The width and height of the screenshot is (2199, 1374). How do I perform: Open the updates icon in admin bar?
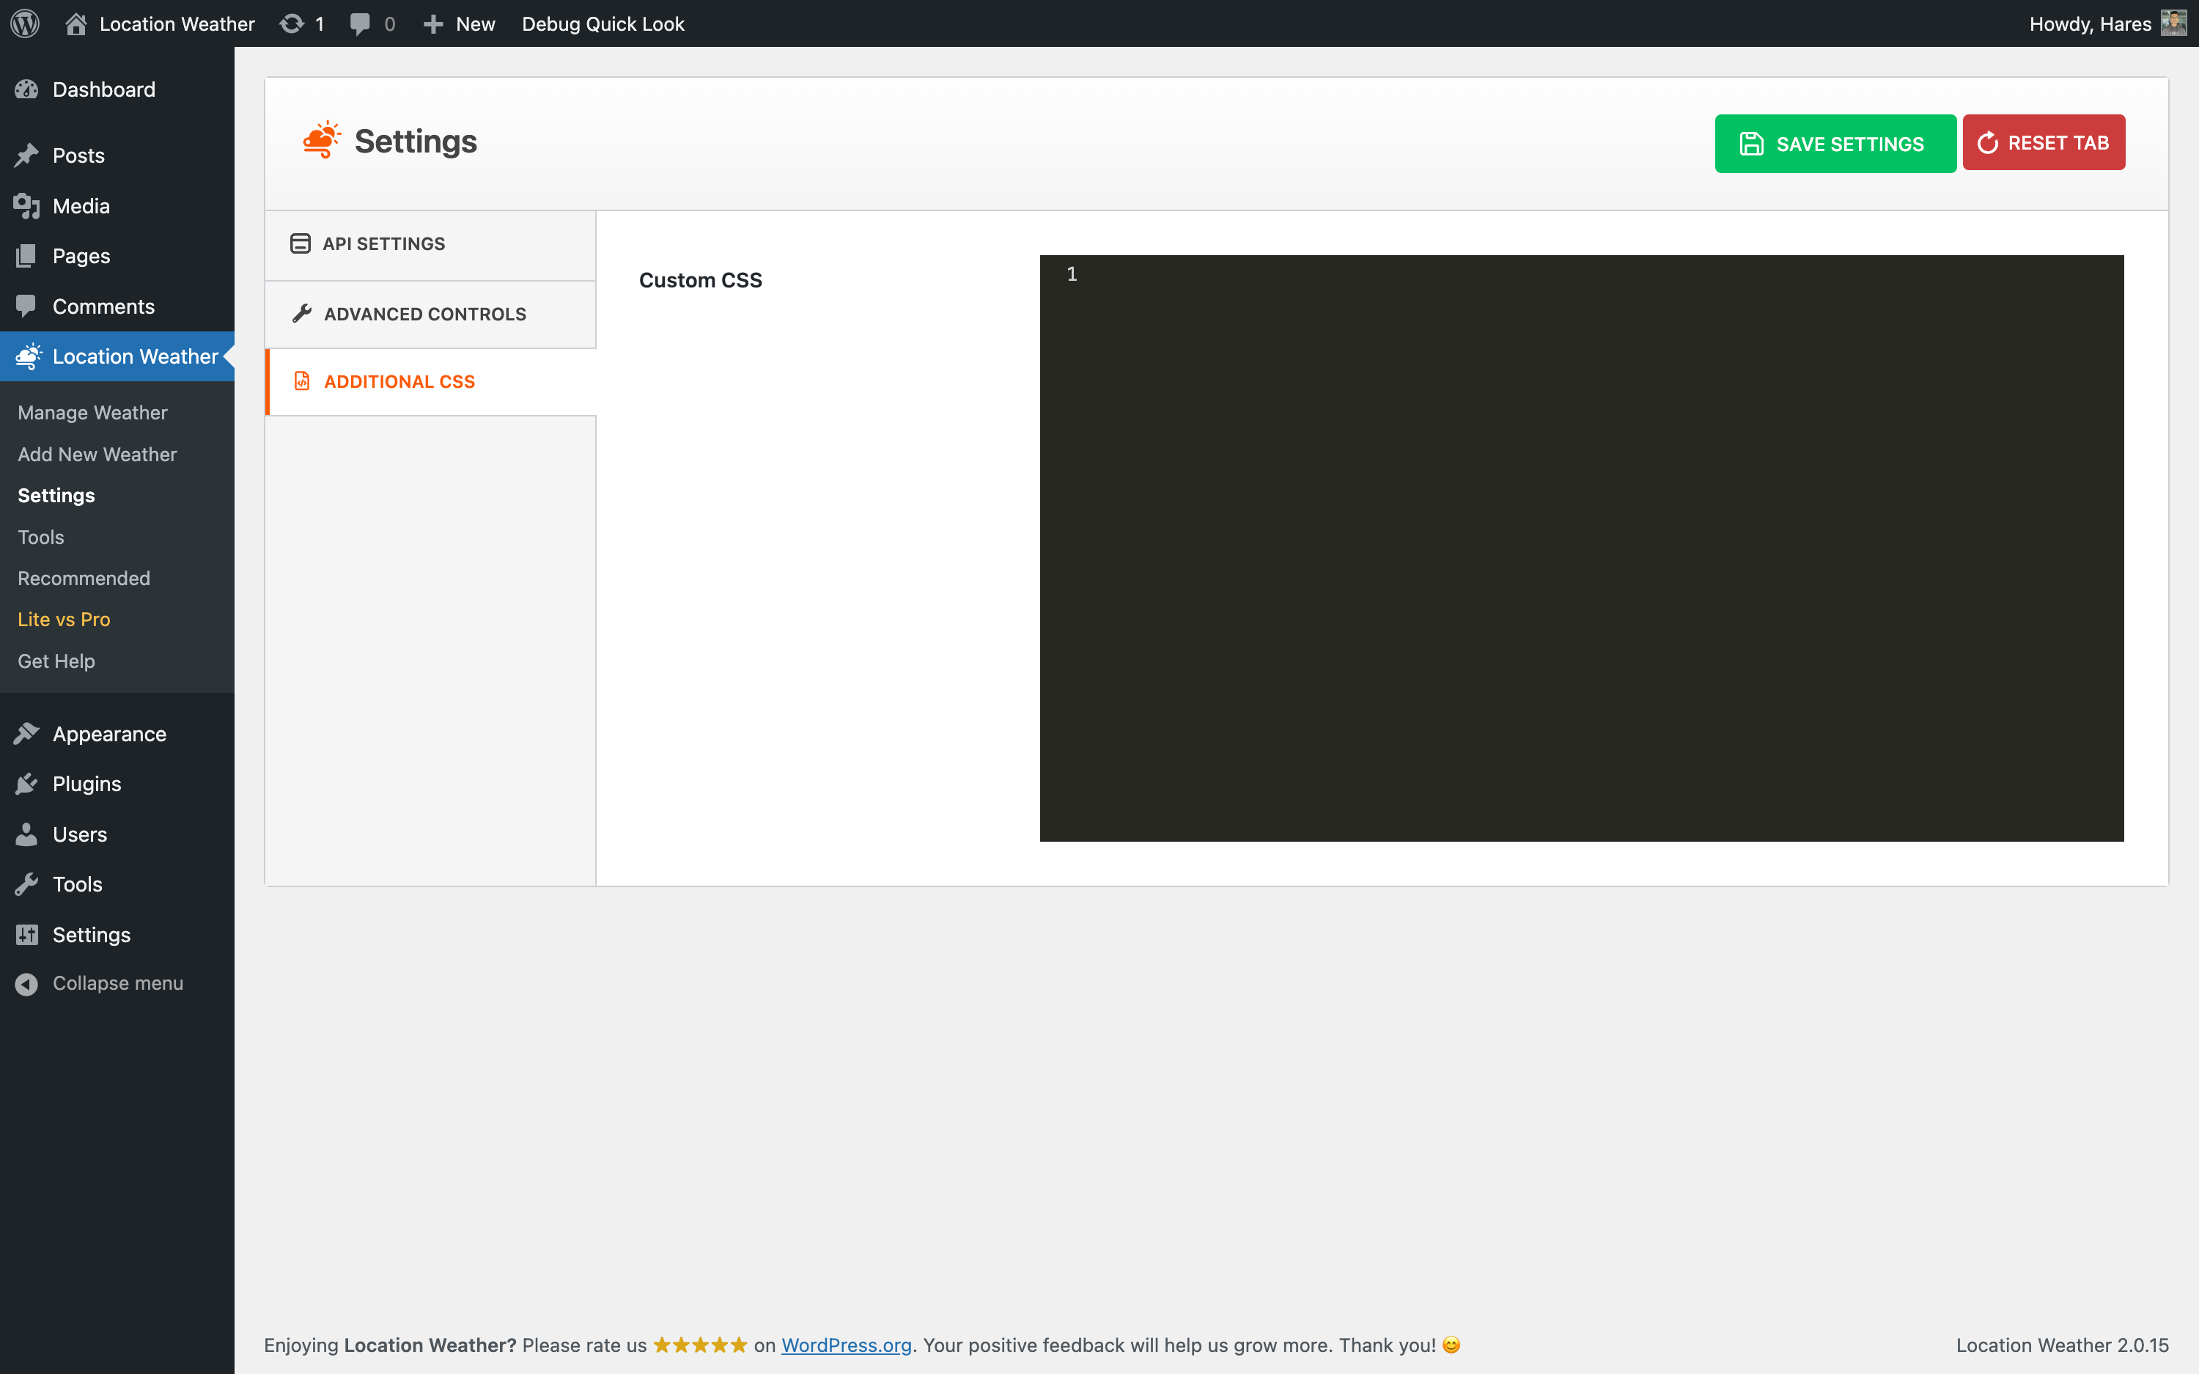[292, 23]
